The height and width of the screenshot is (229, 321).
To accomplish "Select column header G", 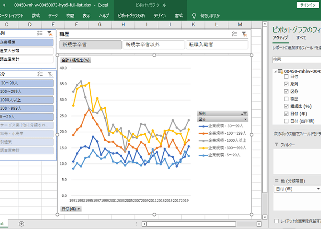I will click(x=100, y=25).
